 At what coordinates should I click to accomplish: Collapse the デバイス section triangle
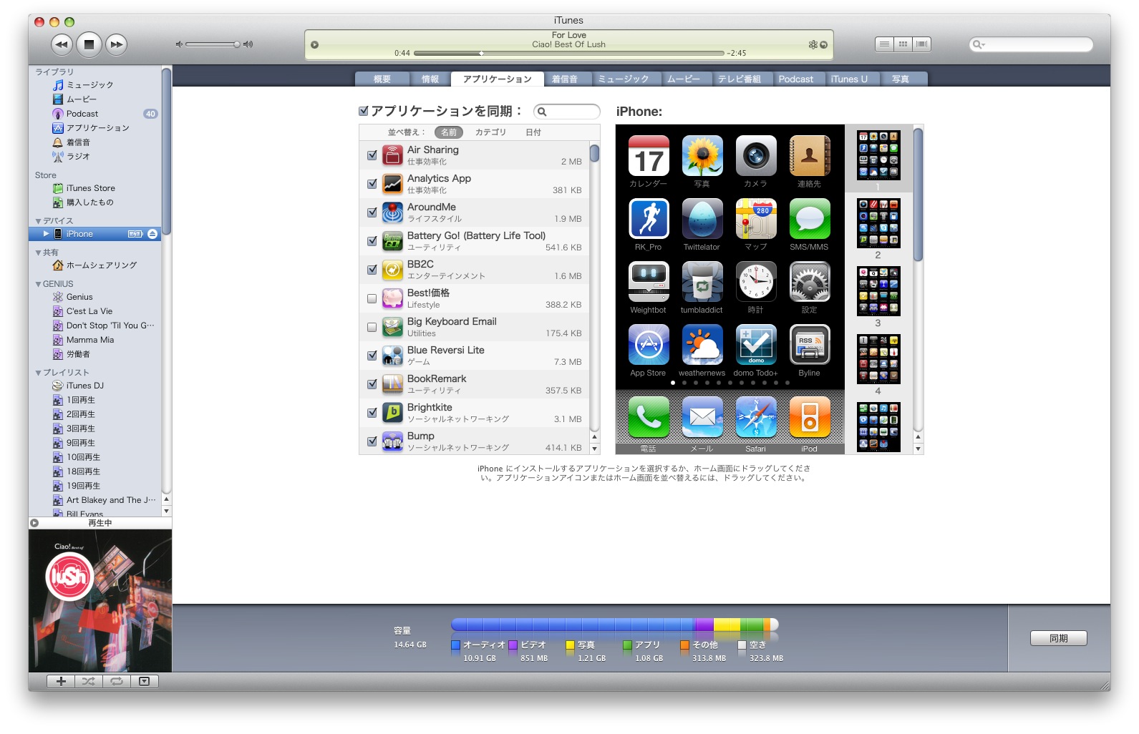coord(38,221)
